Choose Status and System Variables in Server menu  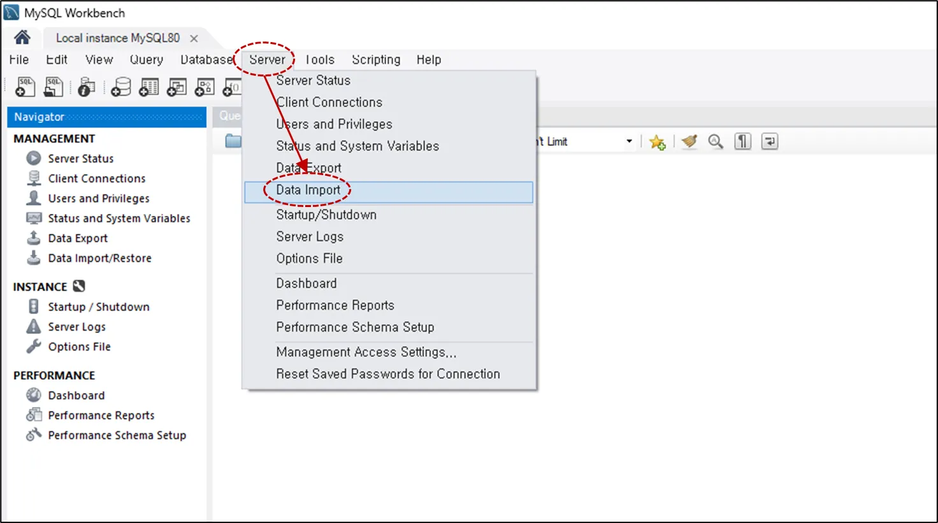[389, 146]
